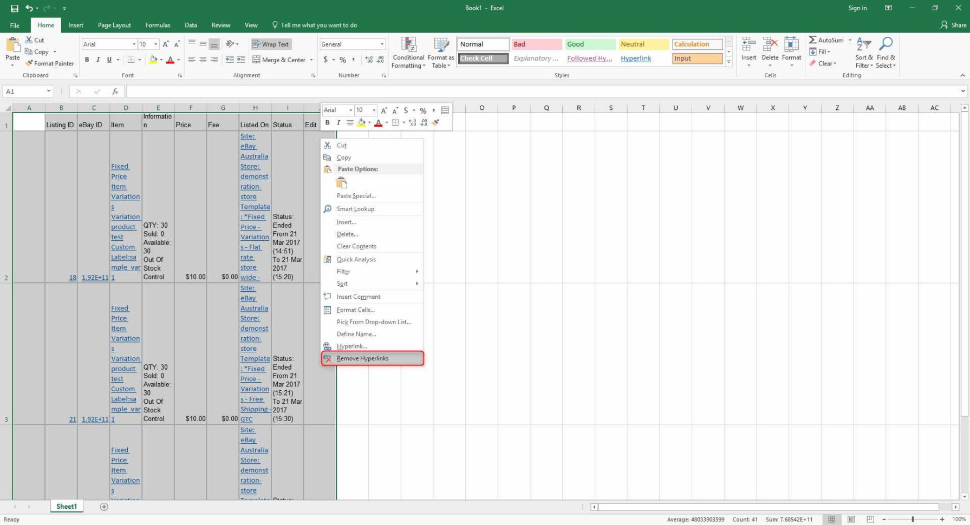Switch to the Formulas ribbon tab
Viewport: 970px width, 525px height.
pos(158,25)
